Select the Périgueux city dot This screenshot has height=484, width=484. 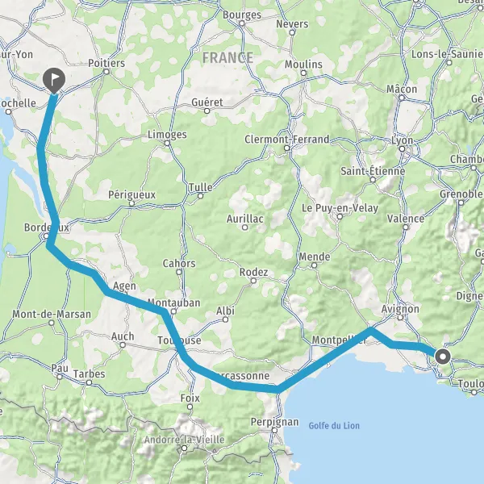(x=131, y=204)
